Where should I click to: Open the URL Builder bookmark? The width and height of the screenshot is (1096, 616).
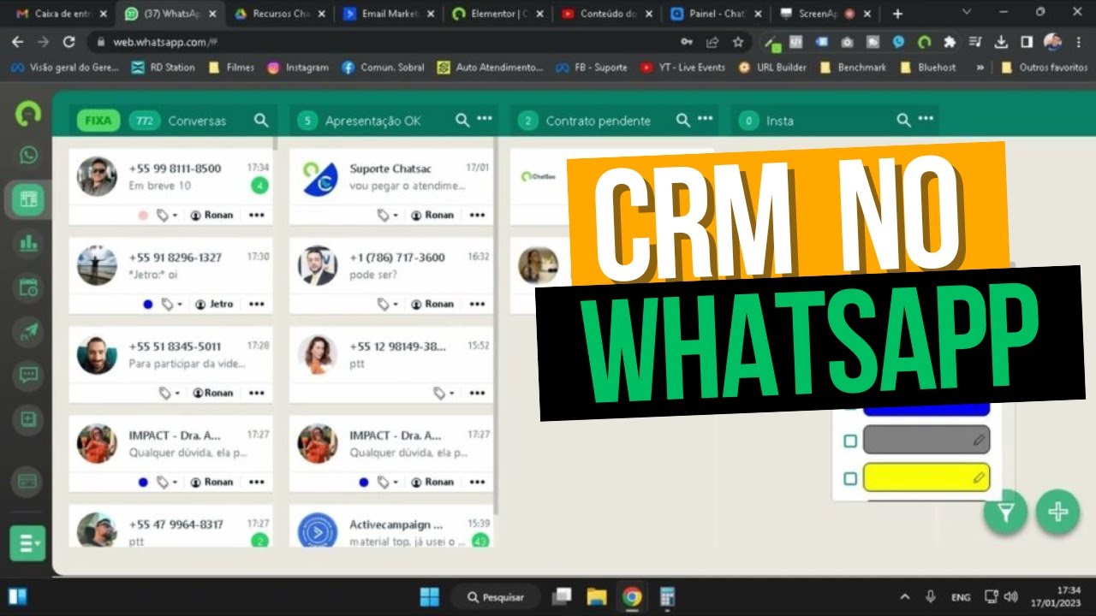pyautogui.click(x=772, y=68)
